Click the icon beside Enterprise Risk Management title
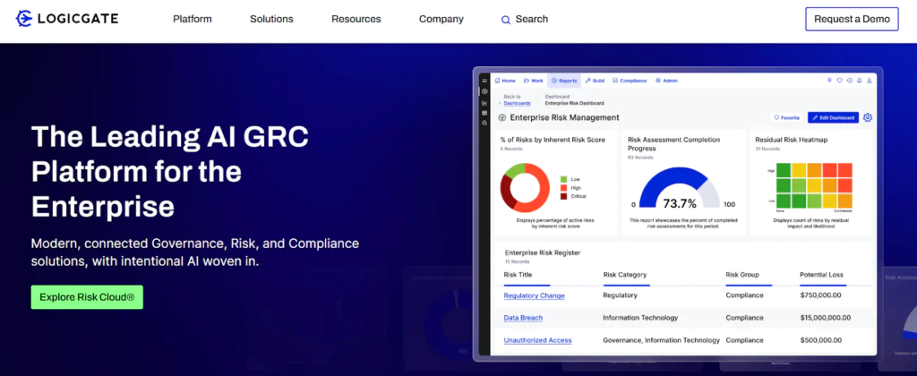The height and width of the screenshot is (376, 917). [x=502, y=117]
